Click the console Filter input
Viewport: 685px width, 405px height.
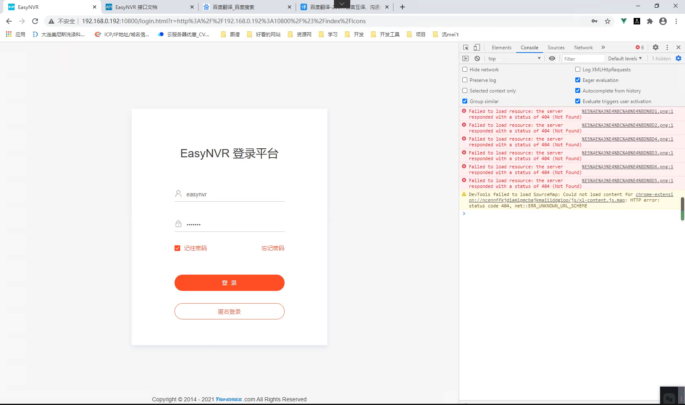(x=583, y=58)
